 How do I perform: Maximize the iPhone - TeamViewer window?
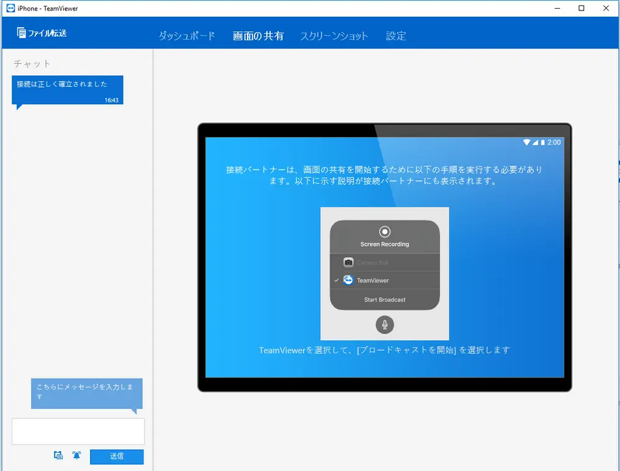point(582,8)
